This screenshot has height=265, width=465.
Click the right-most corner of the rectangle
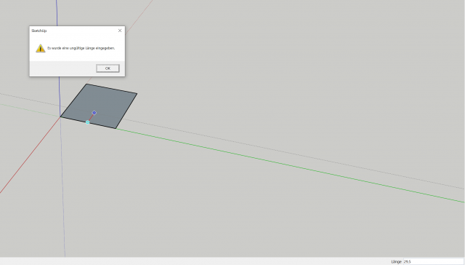pos(137,94)
